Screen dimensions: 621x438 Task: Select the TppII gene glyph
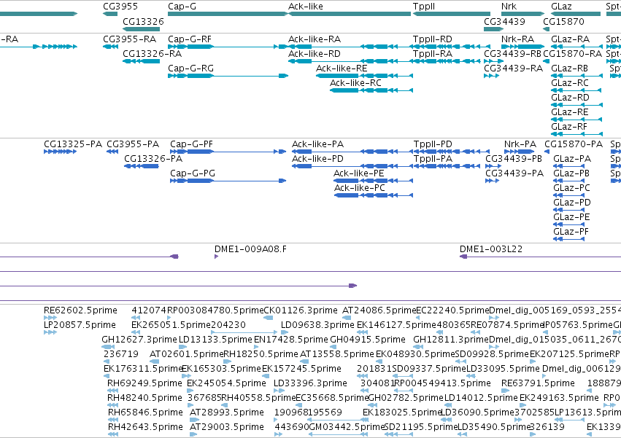coord(452,14)
